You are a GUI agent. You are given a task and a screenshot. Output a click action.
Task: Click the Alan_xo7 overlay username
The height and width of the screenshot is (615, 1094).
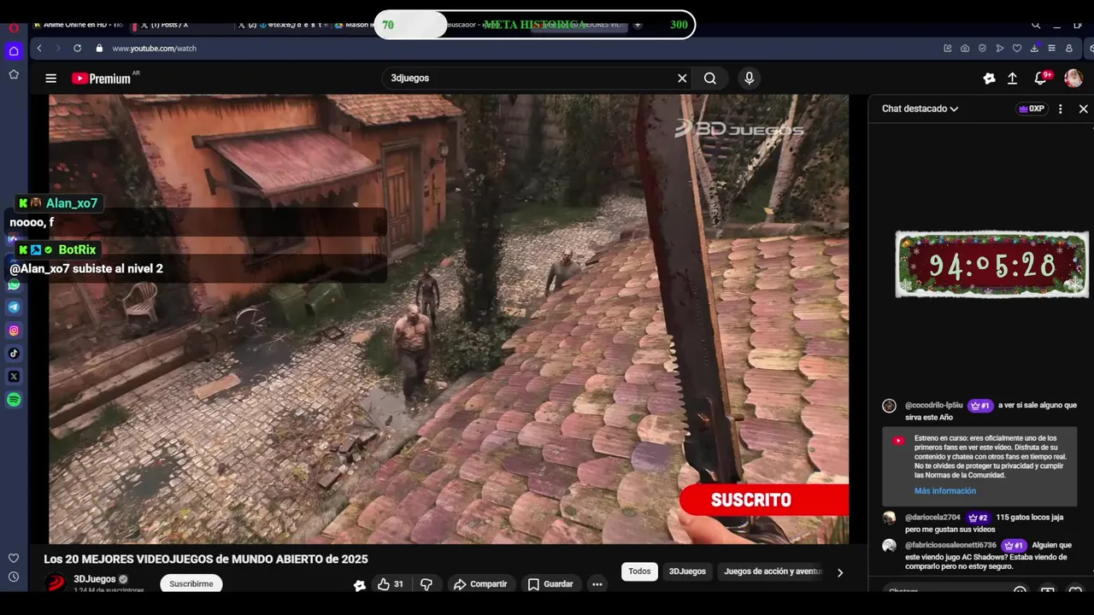[72, 203]
